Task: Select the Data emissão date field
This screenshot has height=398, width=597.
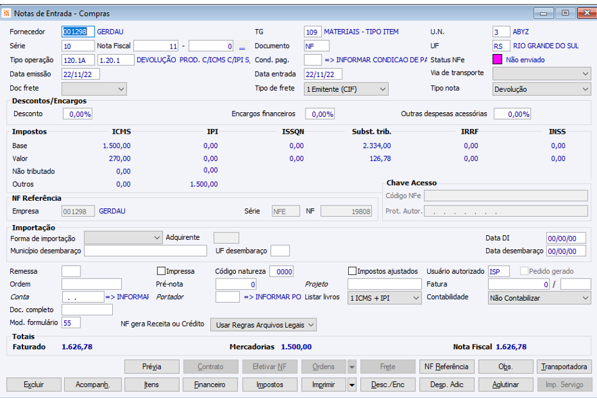Action: click(x=80, y=74)
